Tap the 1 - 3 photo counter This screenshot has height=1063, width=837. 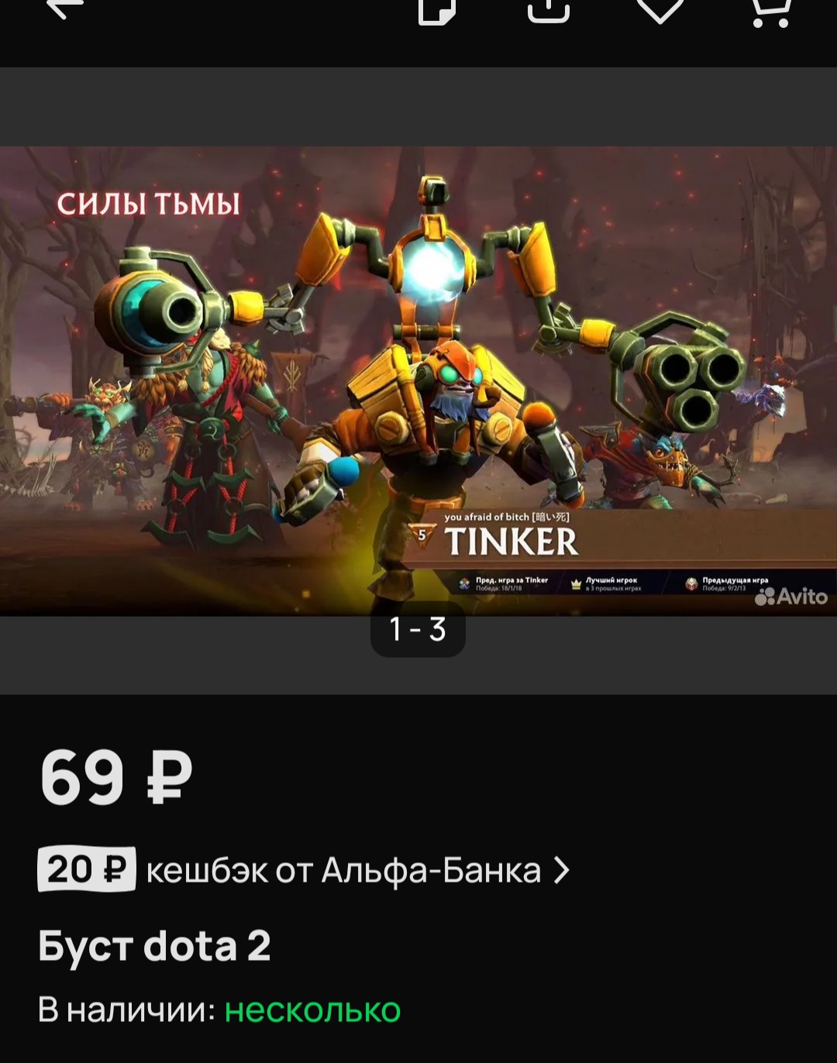pyautogui.click(x=418, y=629)
